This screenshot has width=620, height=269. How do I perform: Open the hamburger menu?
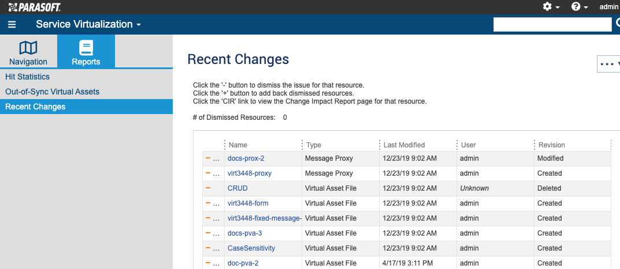pyautogui.click(x=12, y=24)
